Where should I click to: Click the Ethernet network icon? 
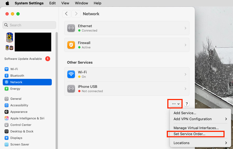pyautogui.click(x=71, y=28)
